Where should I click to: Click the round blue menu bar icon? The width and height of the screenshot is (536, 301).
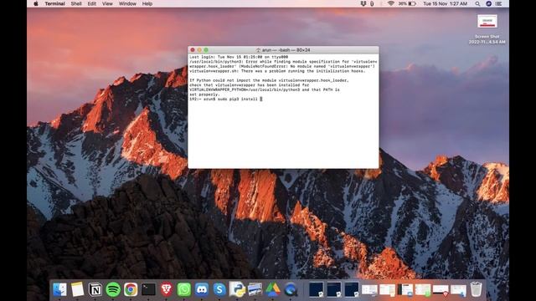click(x=488, y=3)
